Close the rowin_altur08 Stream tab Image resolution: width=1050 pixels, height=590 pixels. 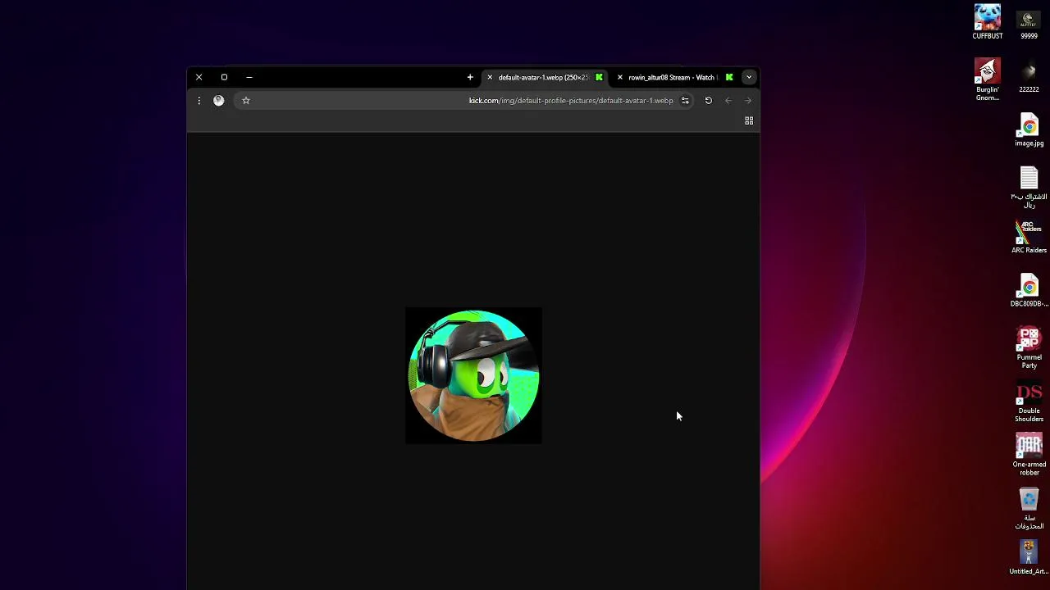point(620,77)
